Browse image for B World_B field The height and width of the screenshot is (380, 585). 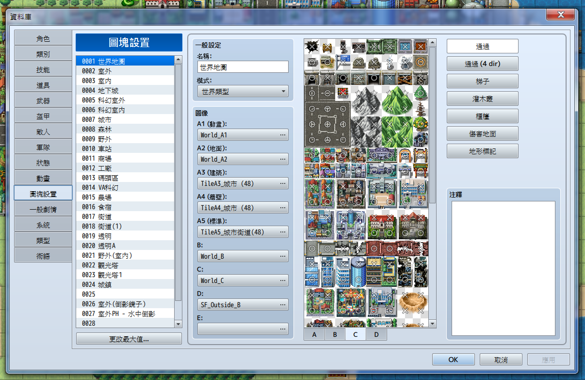click(x=243, y=256)
